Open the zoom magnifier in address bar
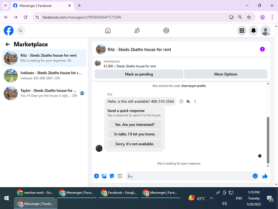The width and height of the screenshot is (278, 209). point(240,17)
